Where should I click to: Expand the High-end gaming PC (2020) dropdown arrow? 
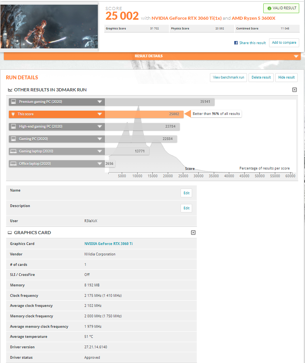(x=100, y=127)
